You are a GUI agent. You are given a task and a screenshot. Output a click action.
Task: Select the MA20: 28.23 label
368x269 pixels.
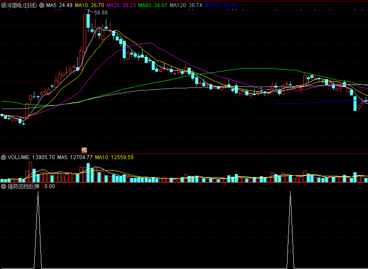click(x=121, y=5)
